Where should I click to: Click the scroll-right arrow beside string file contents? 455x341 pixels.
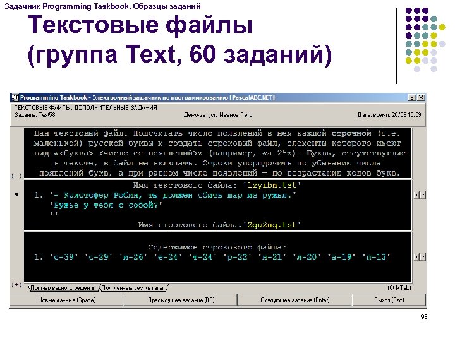[x=423, y=257]
